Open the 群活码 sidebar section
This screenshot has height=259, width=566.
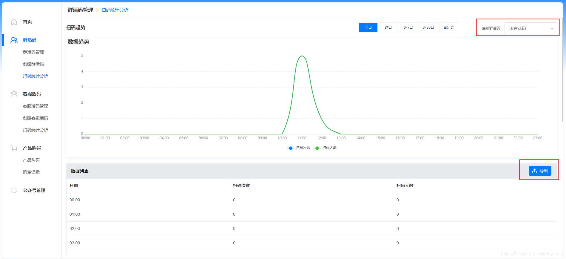[30, 40]
